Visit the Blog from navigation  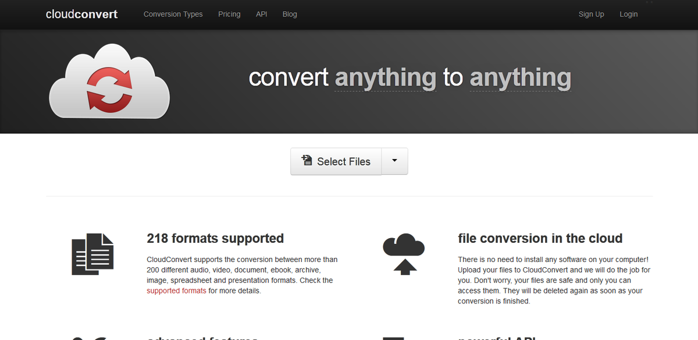tap(290, 14)
